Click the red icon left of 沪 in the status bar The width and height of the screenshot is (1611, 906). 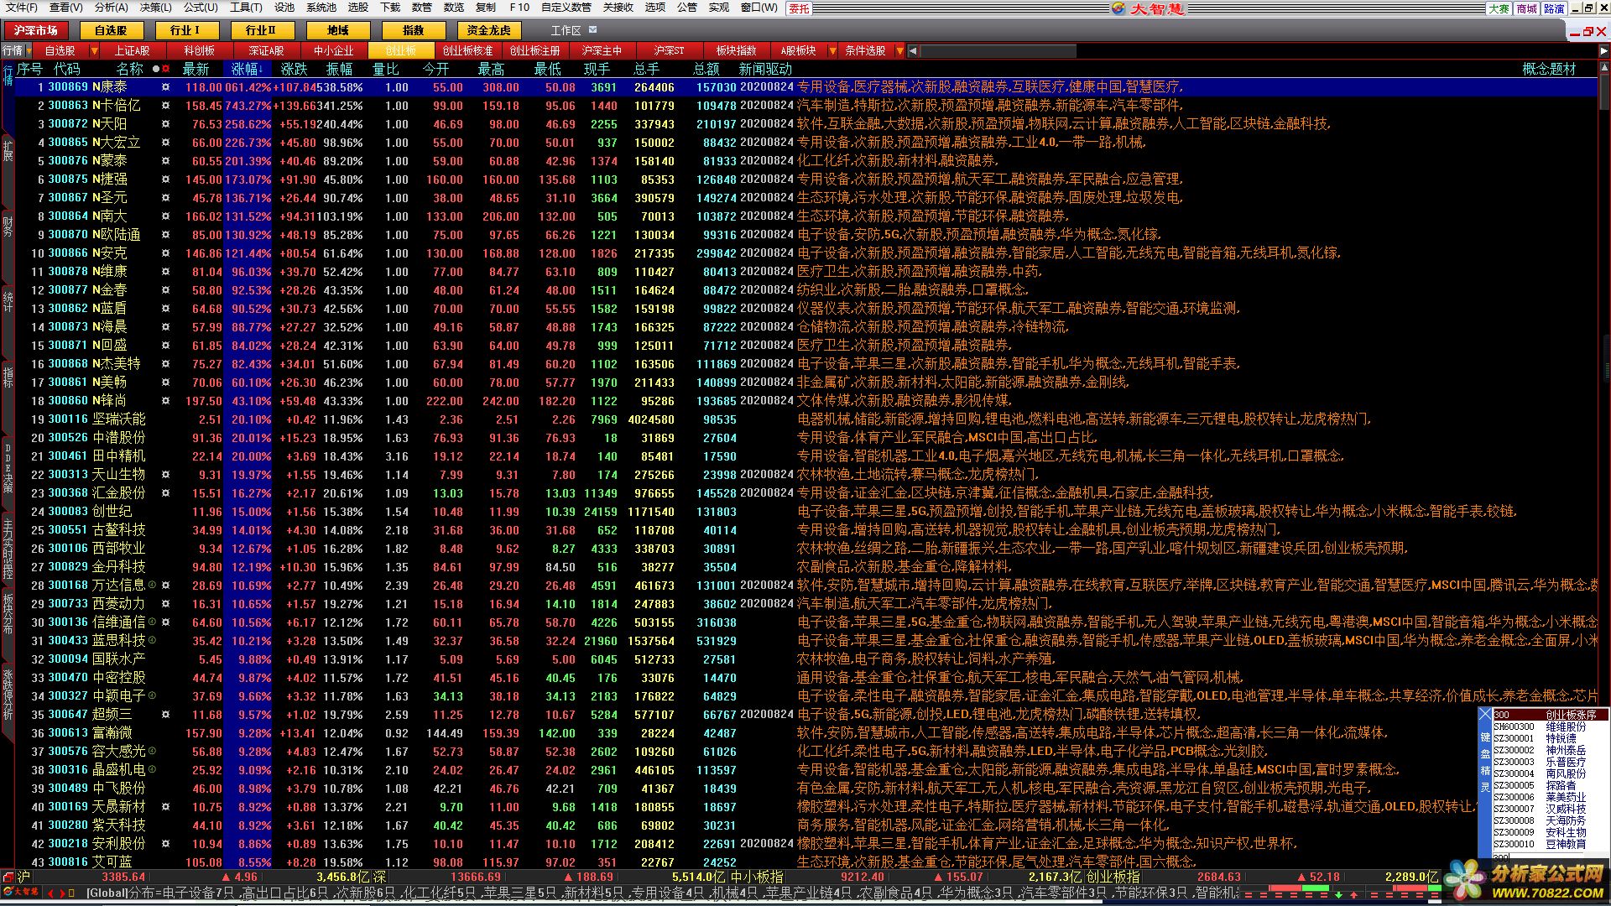[x=8, y=877]
